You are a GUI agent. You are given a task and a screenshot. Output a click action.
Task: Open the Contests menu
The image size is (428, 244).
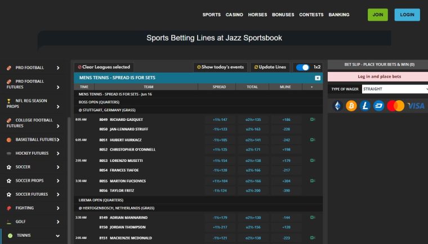(311, 15)
